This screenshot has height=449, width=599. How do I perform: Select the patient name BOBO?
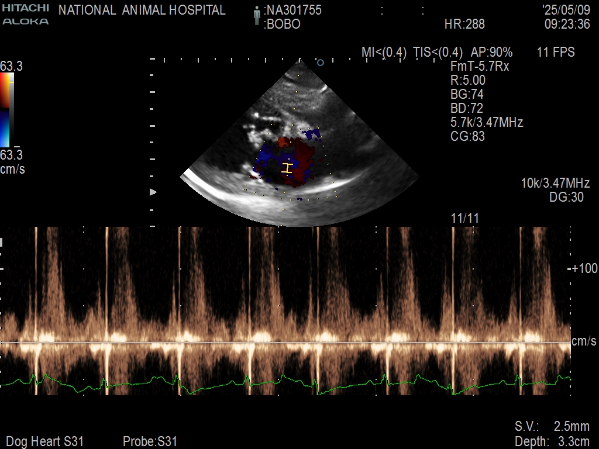(283, 25)
